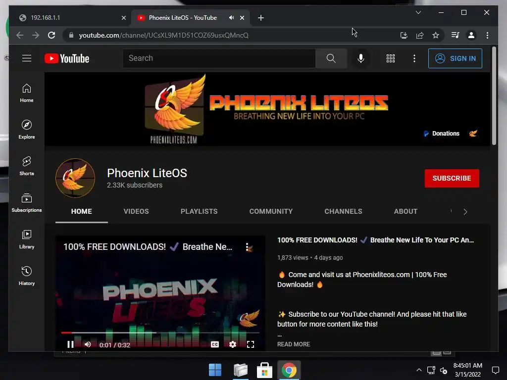Open History in sidebar

[x=27, y=276]
